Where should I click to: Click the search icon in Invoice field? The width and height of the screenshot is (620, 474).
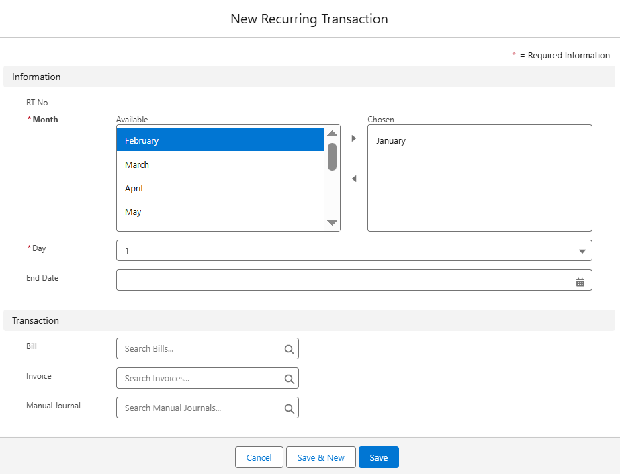(x=289, y=379)
